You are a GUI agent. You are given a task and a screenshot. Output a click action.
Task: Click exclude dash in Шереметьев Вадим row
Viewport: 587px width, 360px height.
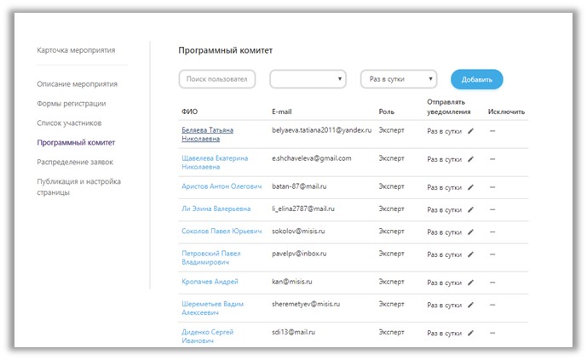click(492, 305)
